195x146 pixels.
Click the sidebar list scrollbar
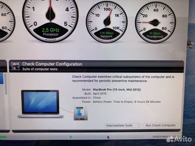click(6, 84)
